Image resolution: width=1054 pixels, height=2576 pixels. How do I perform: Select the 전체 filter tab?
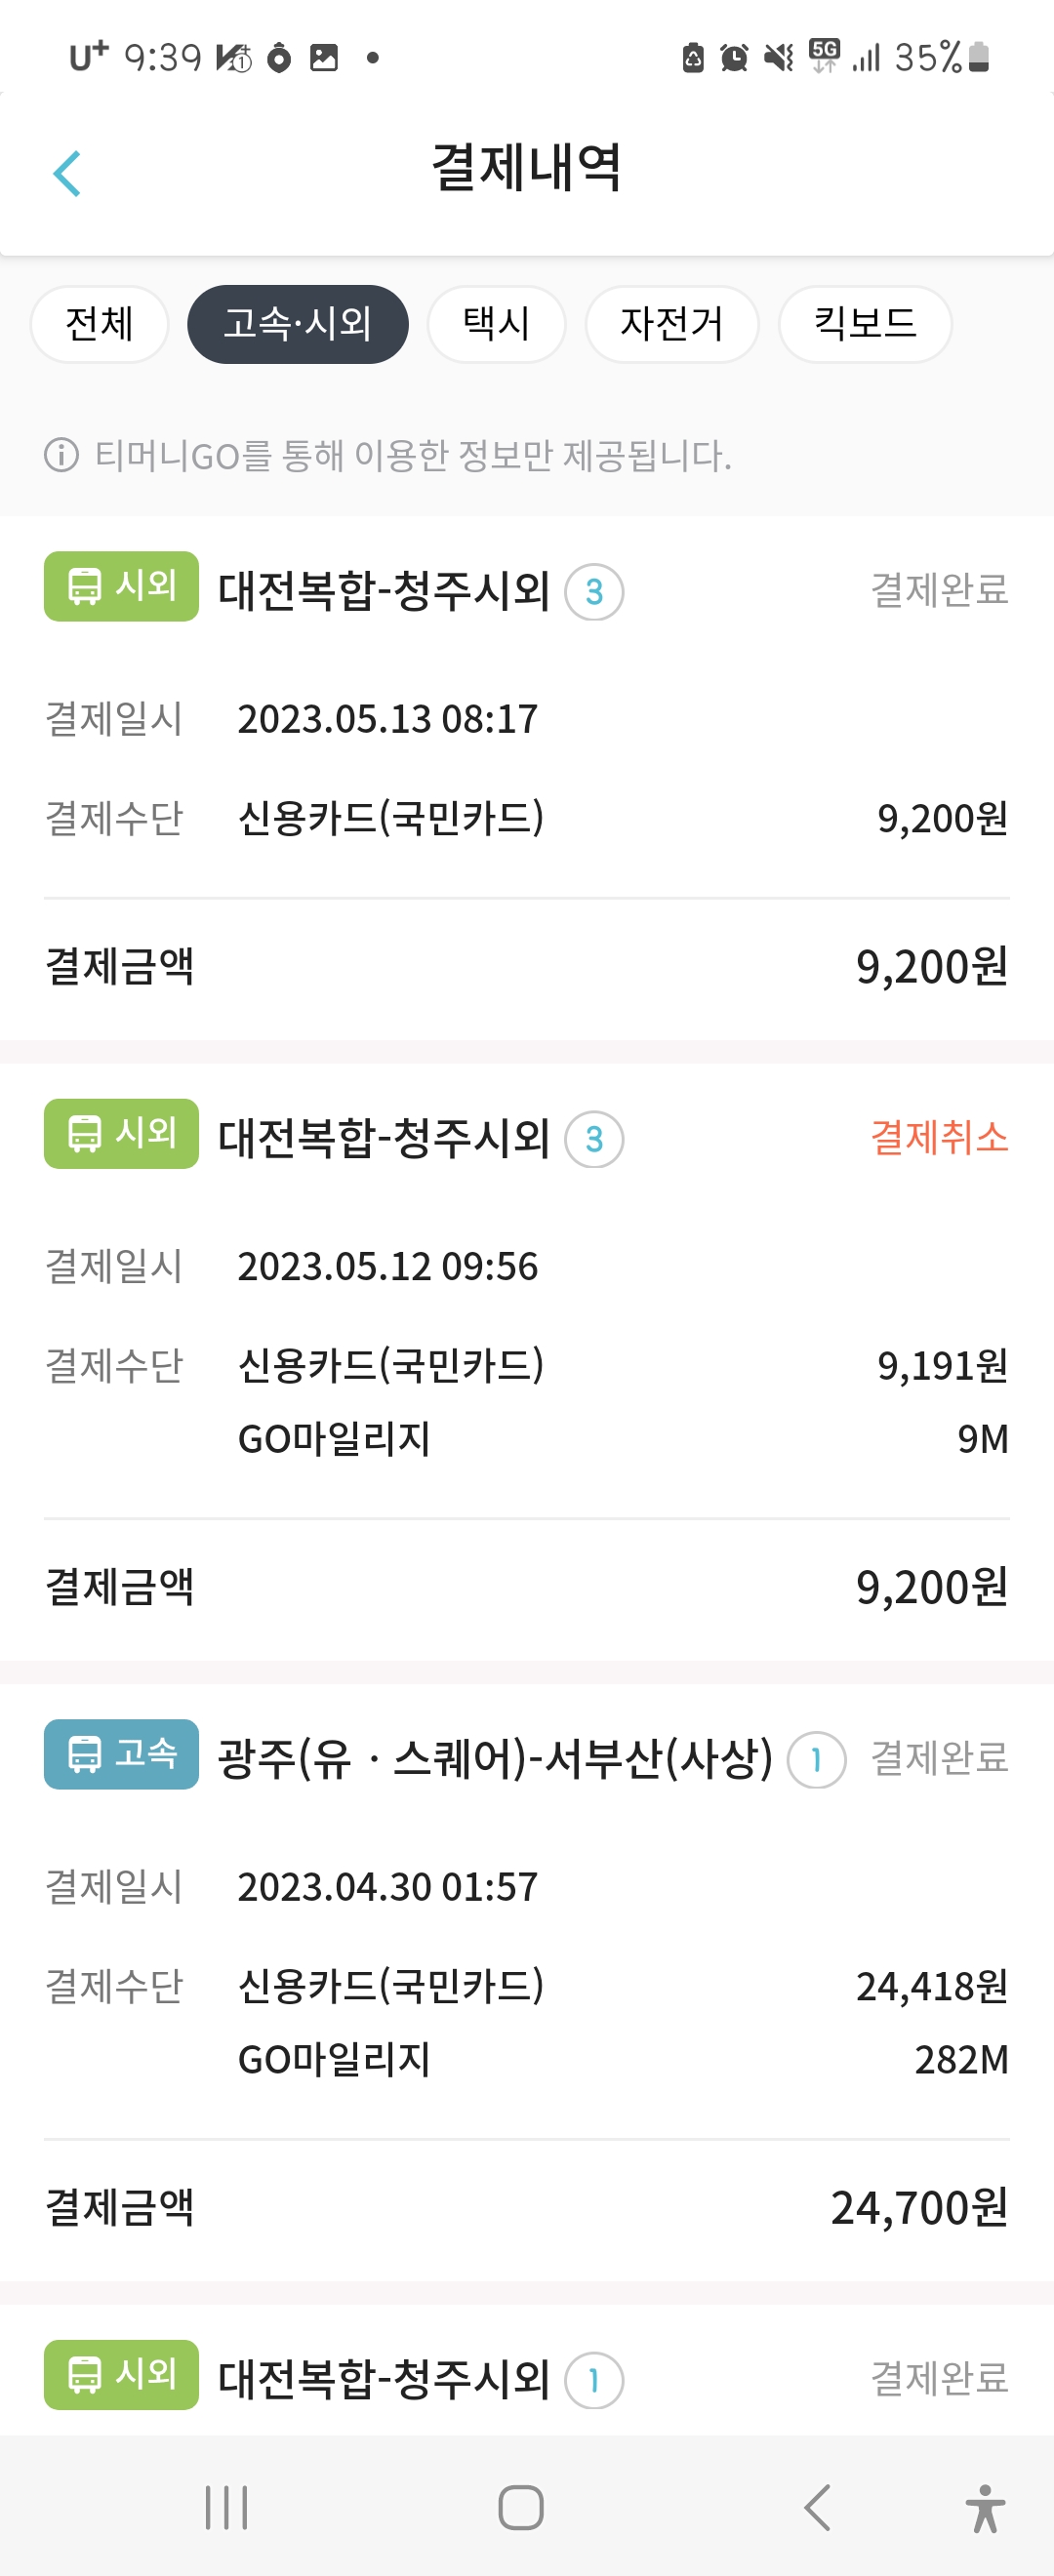[x=99, y=324]
